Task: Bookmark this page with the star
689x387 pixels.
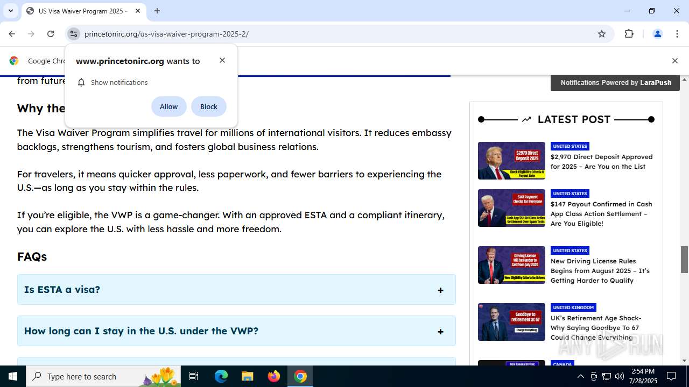Action: coord(602,34)
